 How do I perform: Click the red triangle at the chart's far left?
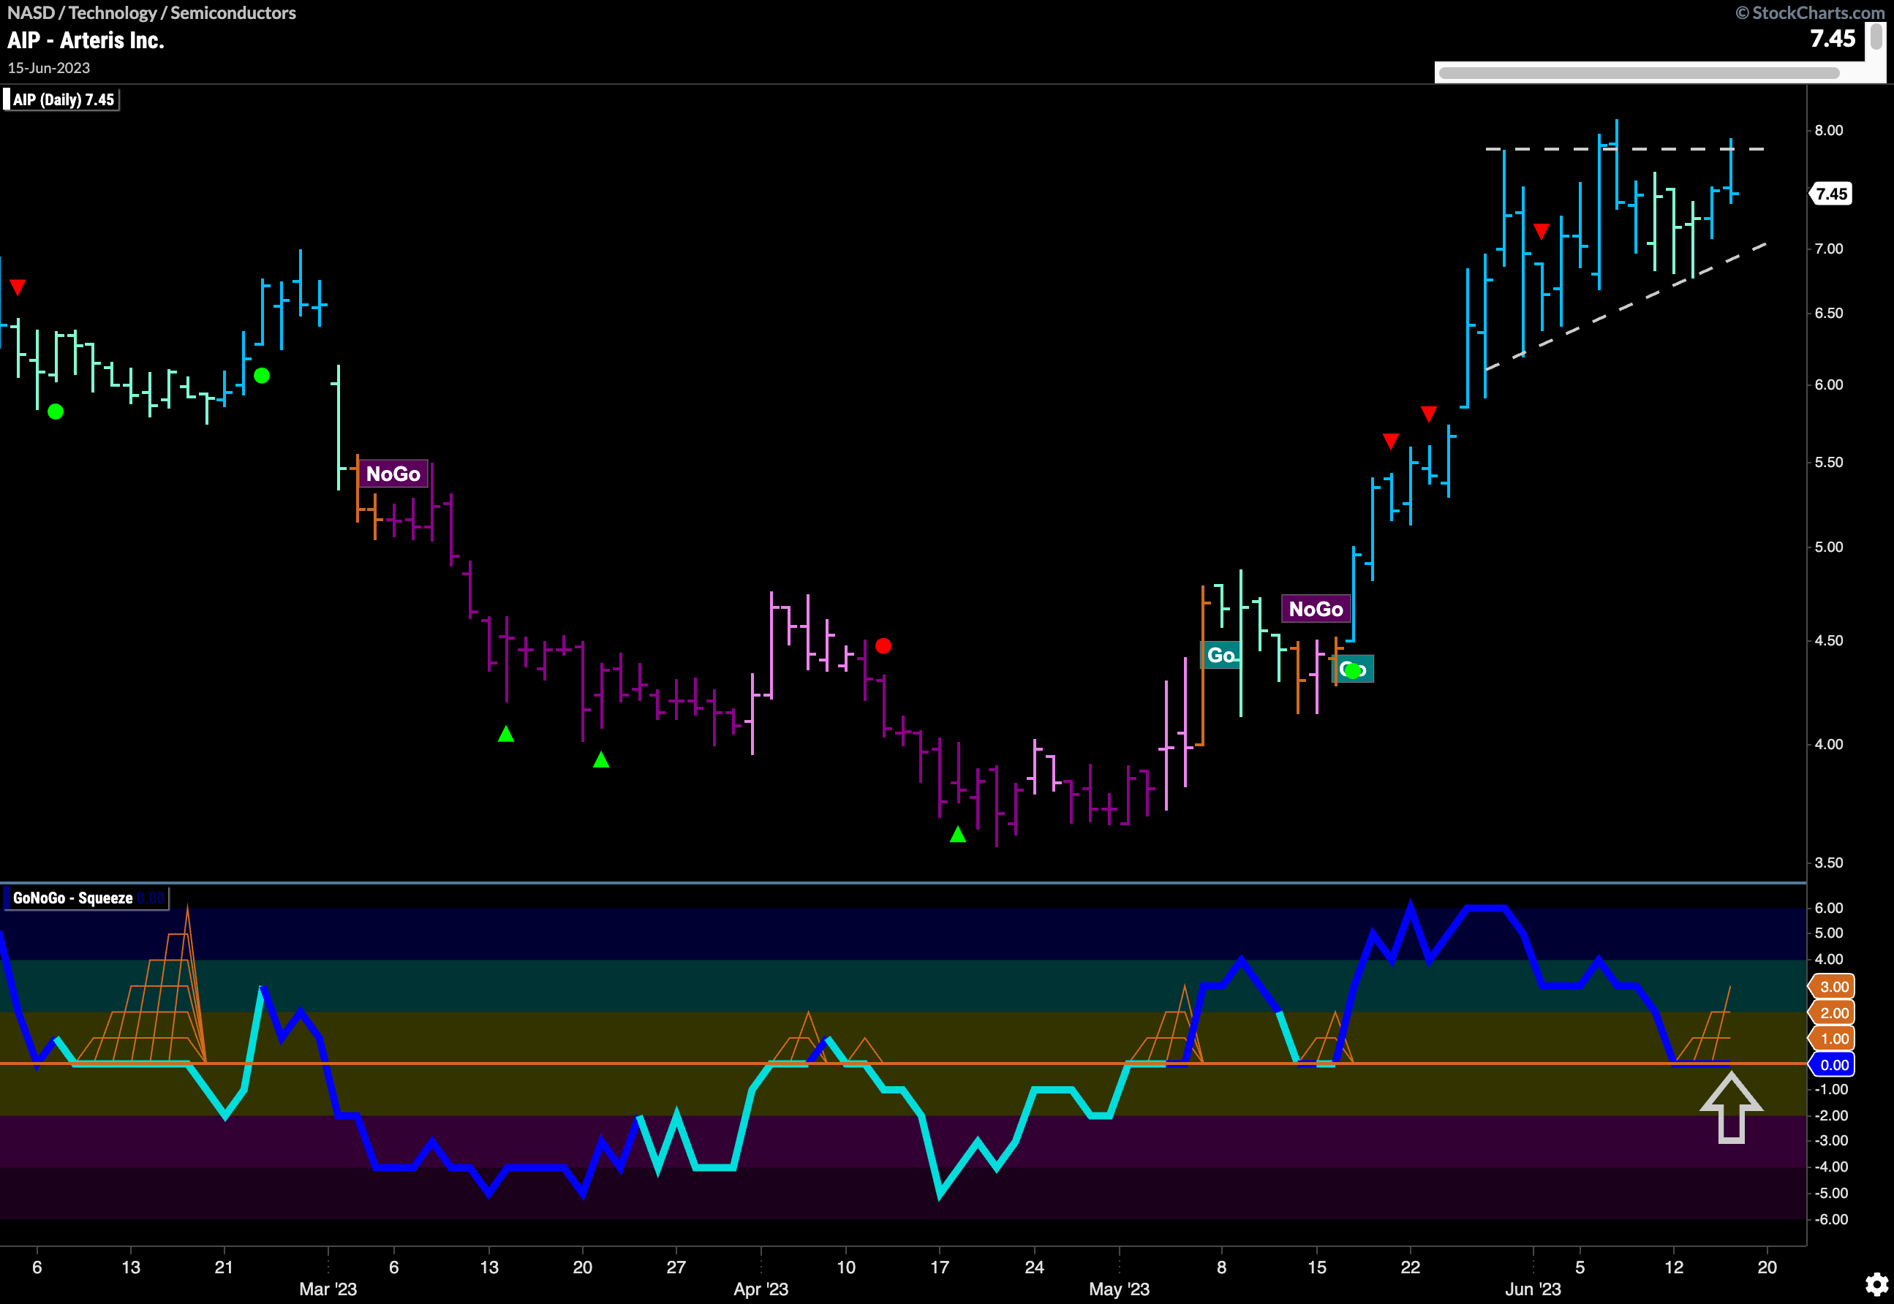pos(17,287)
